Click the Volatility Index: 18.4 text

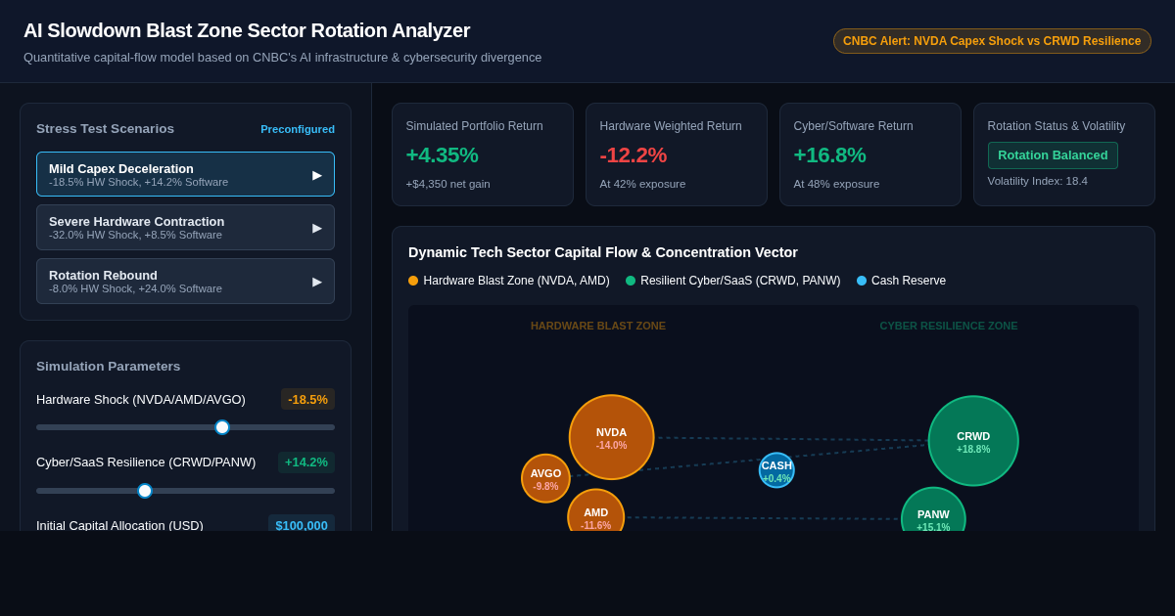(x=1038, y=181)
